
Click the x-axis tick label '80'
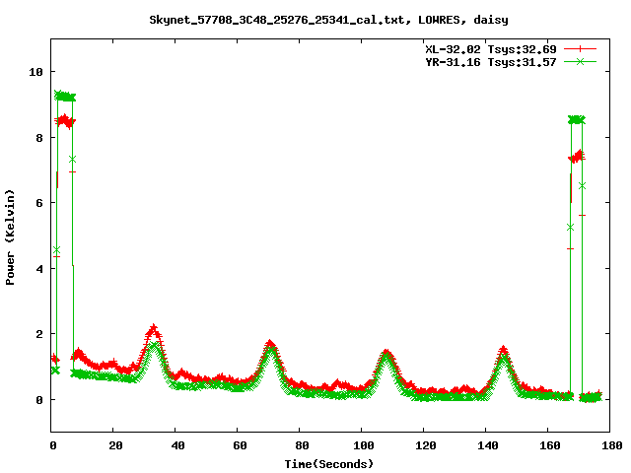click(x=302, y=445)
